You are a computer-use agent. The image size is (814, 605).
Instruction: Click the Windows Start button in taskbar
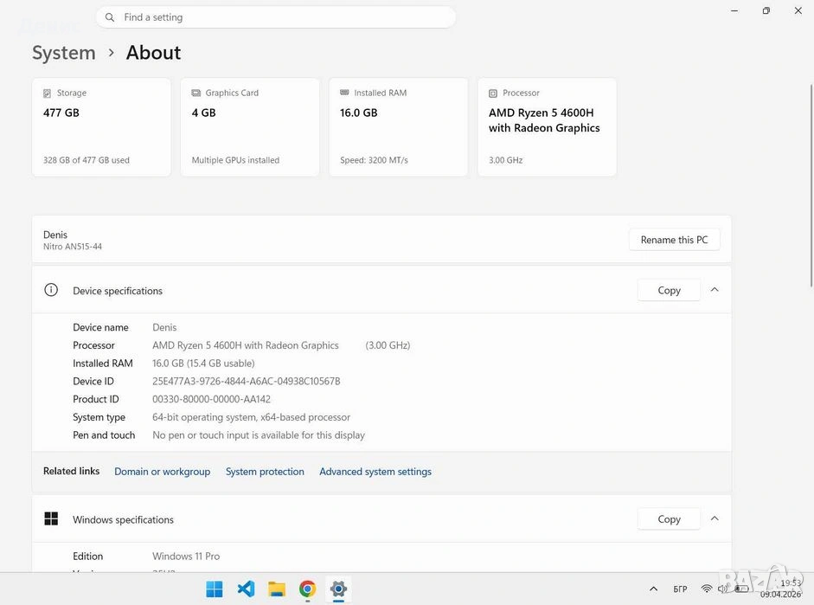click(x=215, y=589)
